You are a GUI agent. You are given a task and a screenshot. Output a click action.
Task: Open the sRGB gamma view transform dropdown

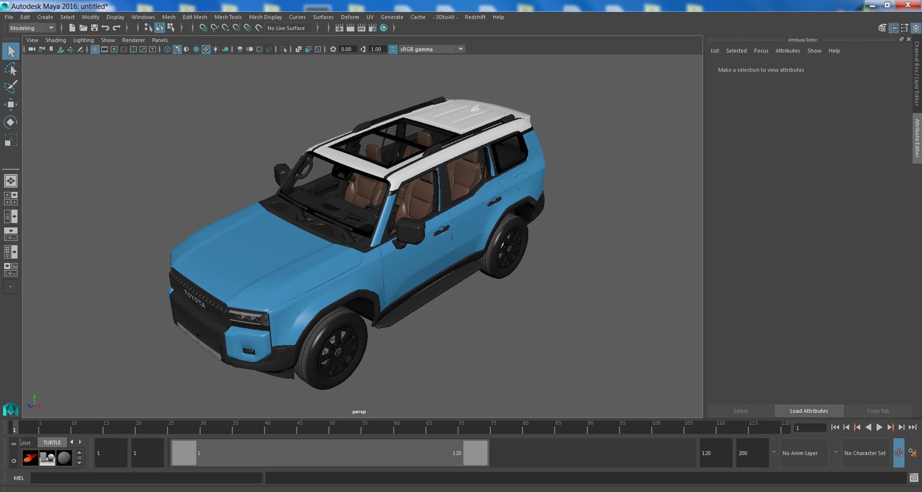click(432, 49)
